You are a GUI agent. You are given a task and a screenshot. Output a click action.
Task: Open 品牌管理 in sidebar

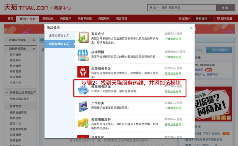point(15,135)
